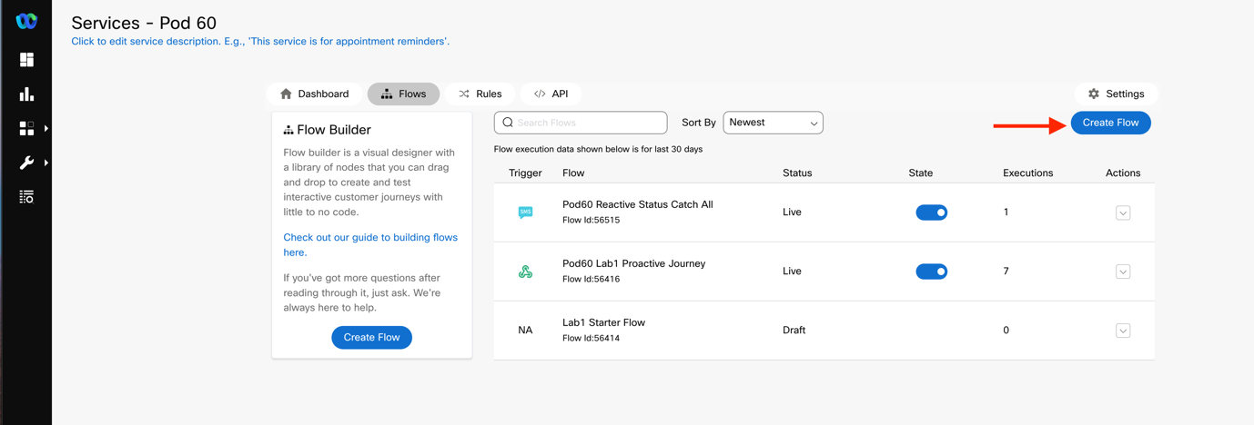Expand actions for Pod60 Lab1 Proactive Journey
Viewport: 1254px width, 425px height.
(x=1122, y=272)
